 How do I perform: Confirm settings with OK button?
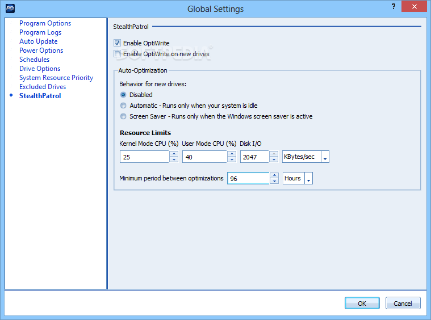[x=362, y=303]
